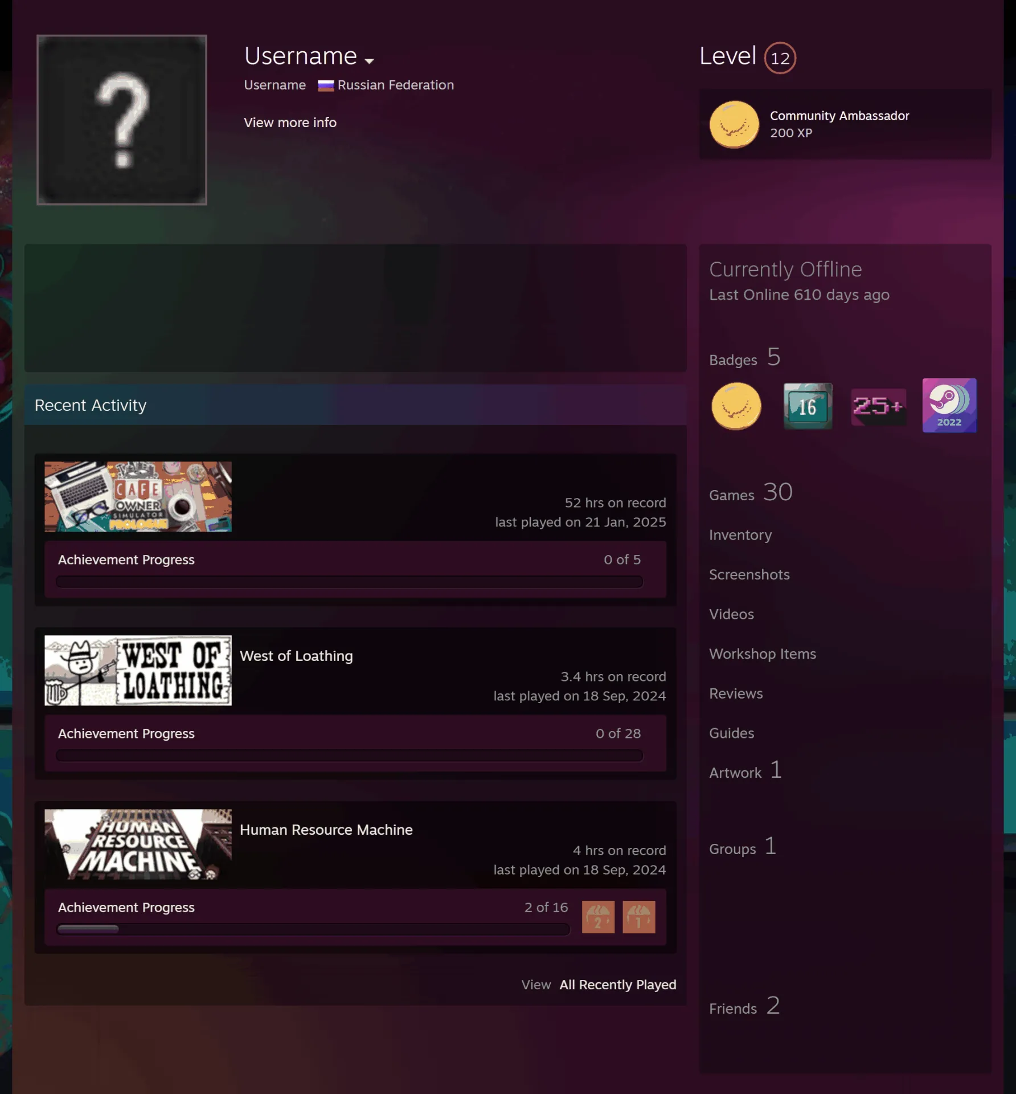1016x1094 pixels.
Task: Click the "2 of 16" achievement count
Action: (546, 907)
